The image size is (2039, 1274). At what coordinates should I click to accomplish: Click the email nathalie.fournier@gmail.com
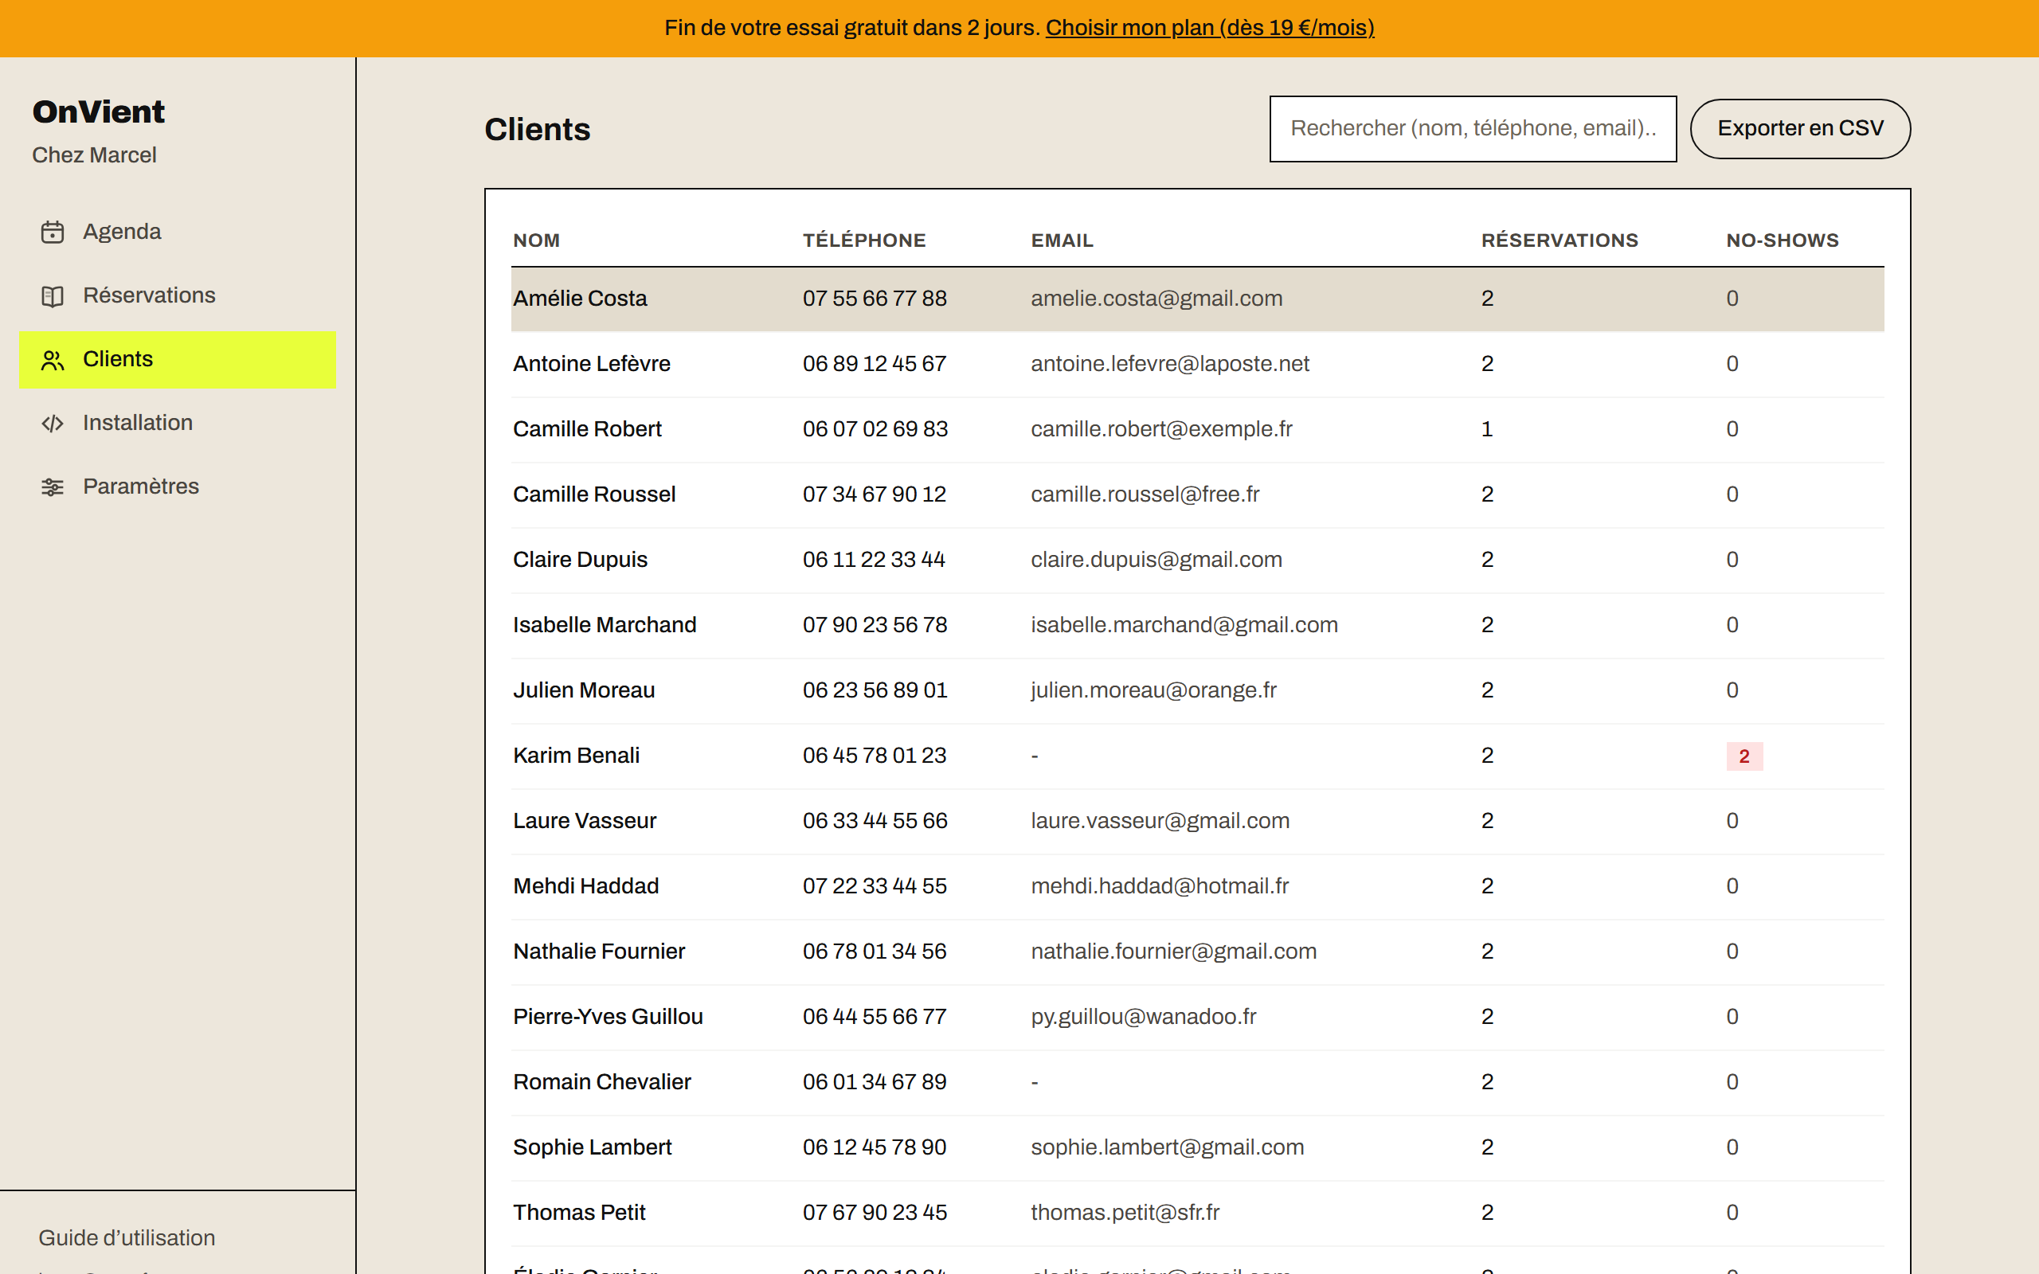tap(1173, 952)
